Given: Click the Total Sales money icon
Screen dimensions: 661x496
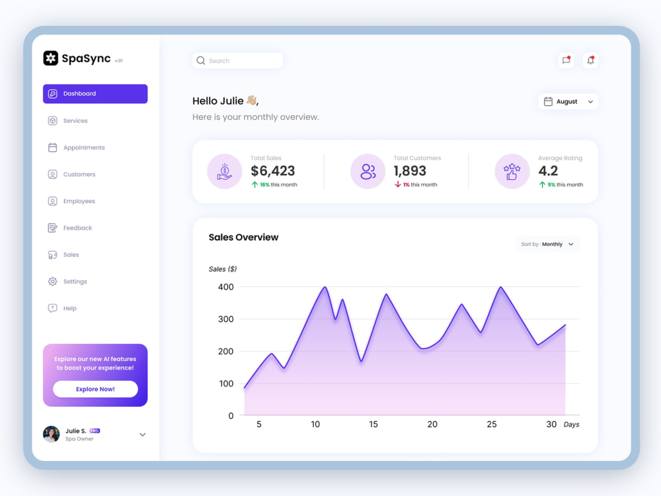Looking at the screenshot, I should (225, 171).
